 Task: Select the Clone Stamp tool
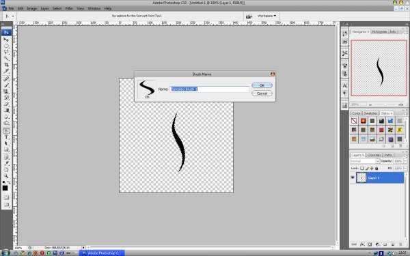pos(6,91)
